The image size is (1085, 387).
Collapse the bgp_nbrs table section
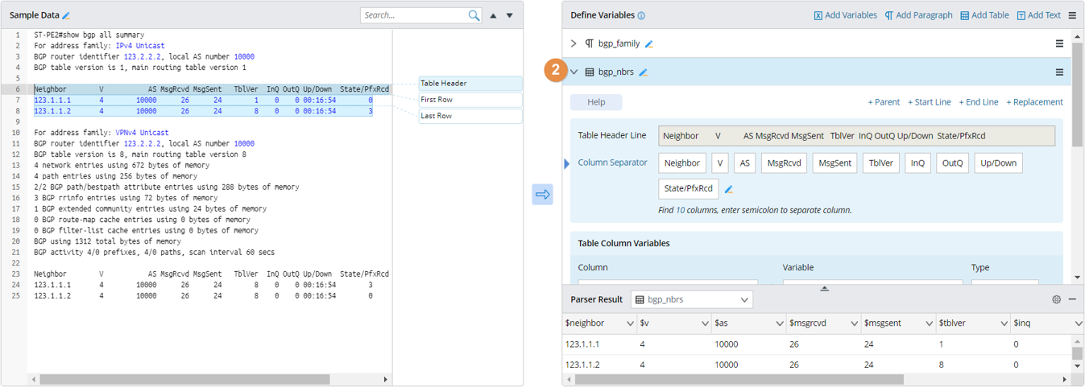pyautogui.click(x=574, y=72)
